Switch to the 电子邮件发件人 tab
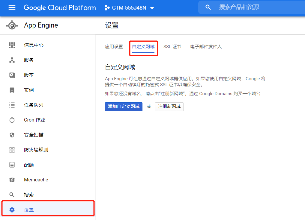 206,47
